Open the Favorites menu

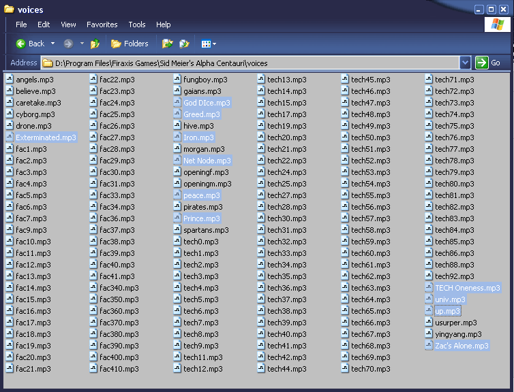coord(102,24)
